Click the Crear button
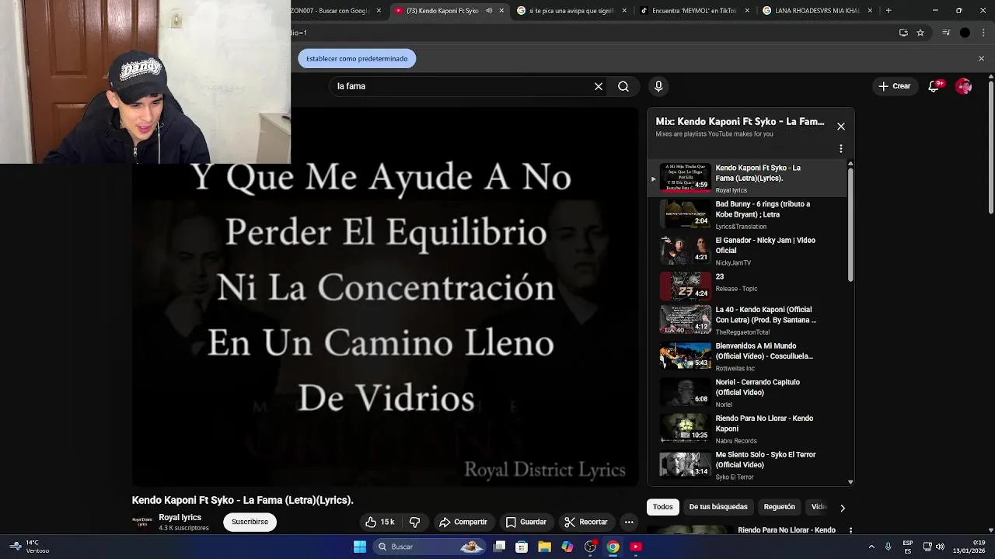This screenshot has height=559, width=995. click(x=895, y=86)
